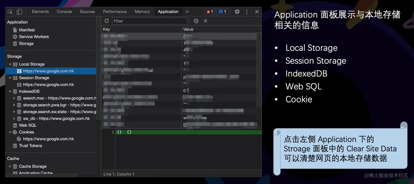The width and height of the screenshot is (414, 184).
Task: Click the Manifest file icon
Action: click(15, 30)
